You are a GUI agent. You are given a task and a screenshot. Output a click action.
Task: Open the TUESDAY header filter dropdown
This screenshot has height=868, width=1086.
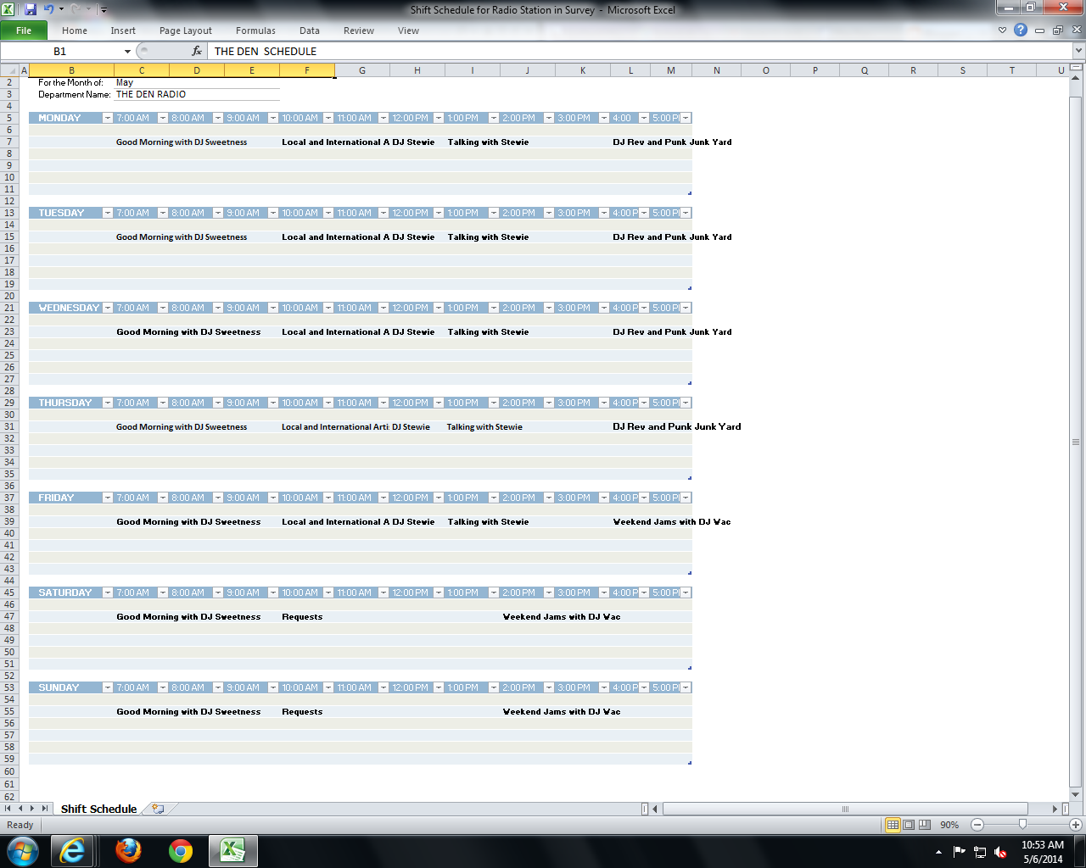tap(107, 213)
